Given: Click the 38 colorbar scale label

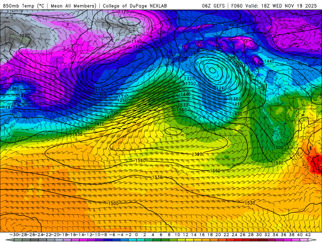Looking at the screenshot, I should click(292, 235).
